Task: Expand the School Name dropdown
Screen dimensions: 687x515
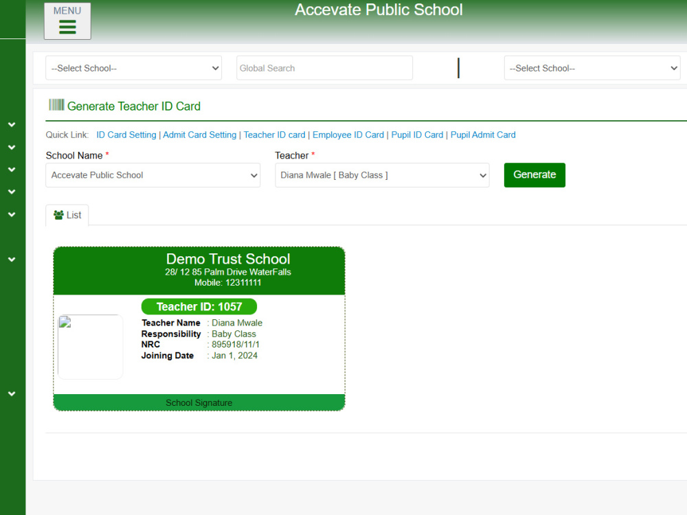Action: (x=153, y=175)
